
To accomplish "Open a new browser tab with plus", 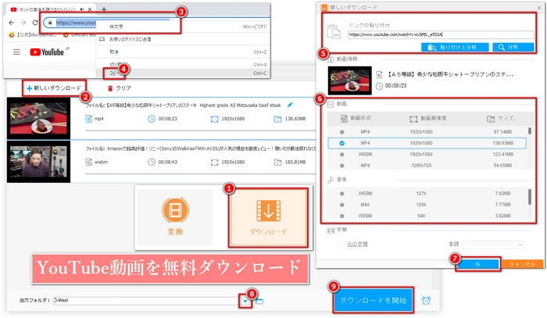I will click(104, 9).
